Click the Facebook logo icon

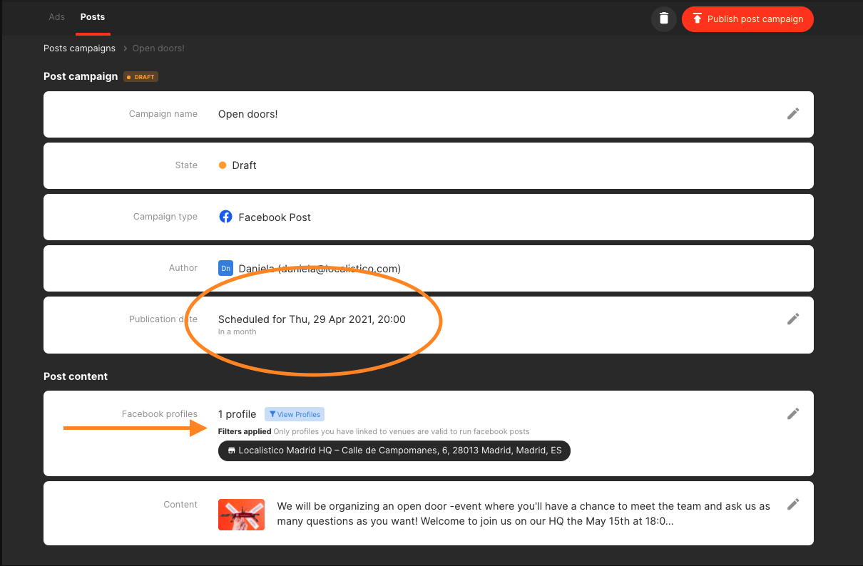pyautogui.click(x=225, y=217)
